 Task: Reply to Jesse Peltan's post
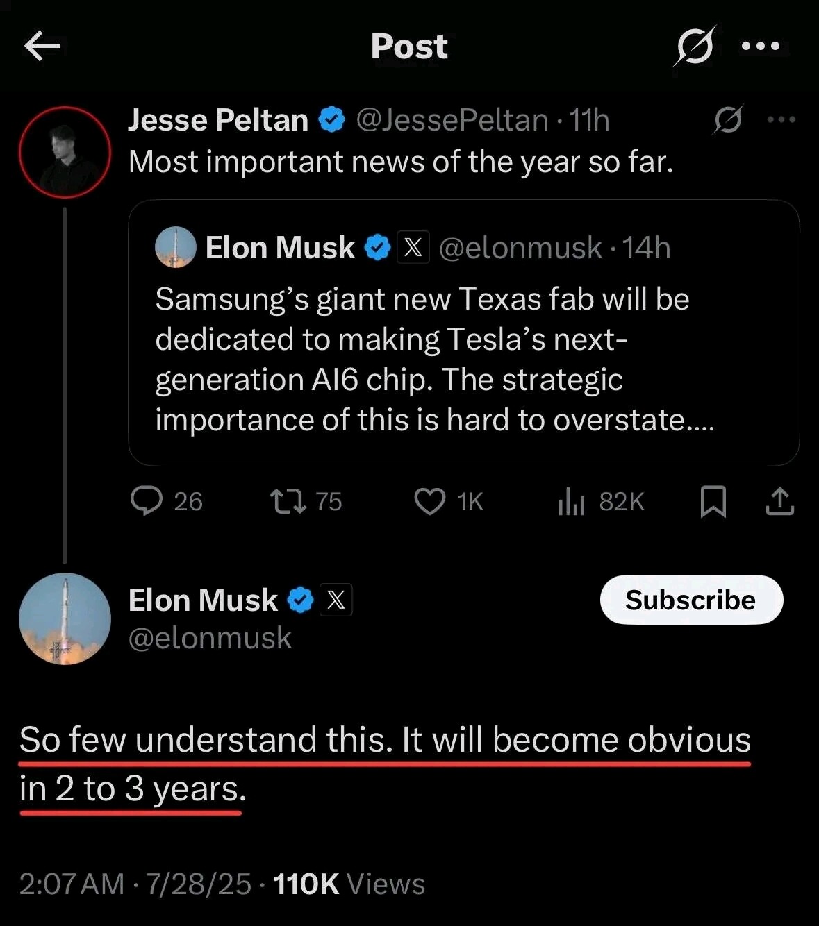(147, 501)
